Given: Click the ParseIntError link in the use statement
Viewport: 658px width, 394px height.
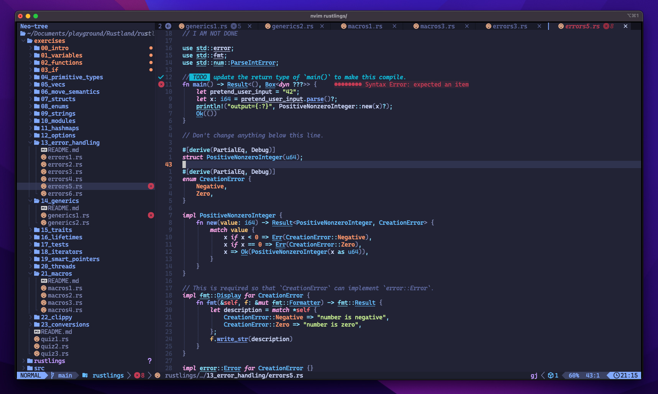Looking at the screenshot, I should coord(253,62).
